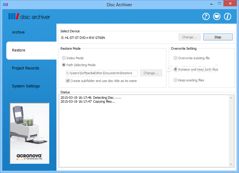Click the Stop button
The height and width of the screenshot is (173, 239).
tap(218, 37)
